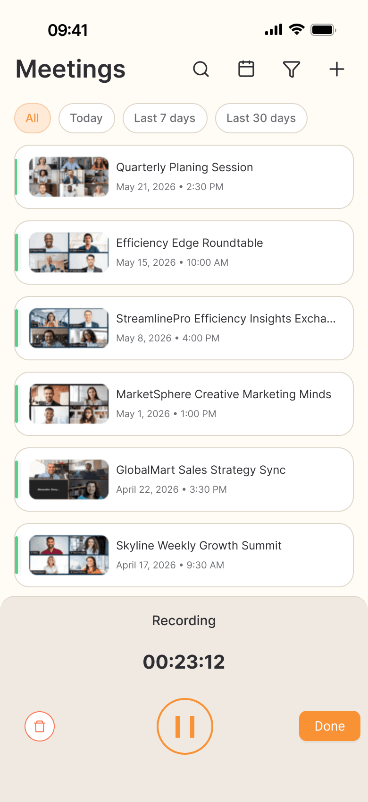Viewport: 368px width, 802px height.
Task: Tap the recording timer 00:23:12
Action: coord(184,662)
